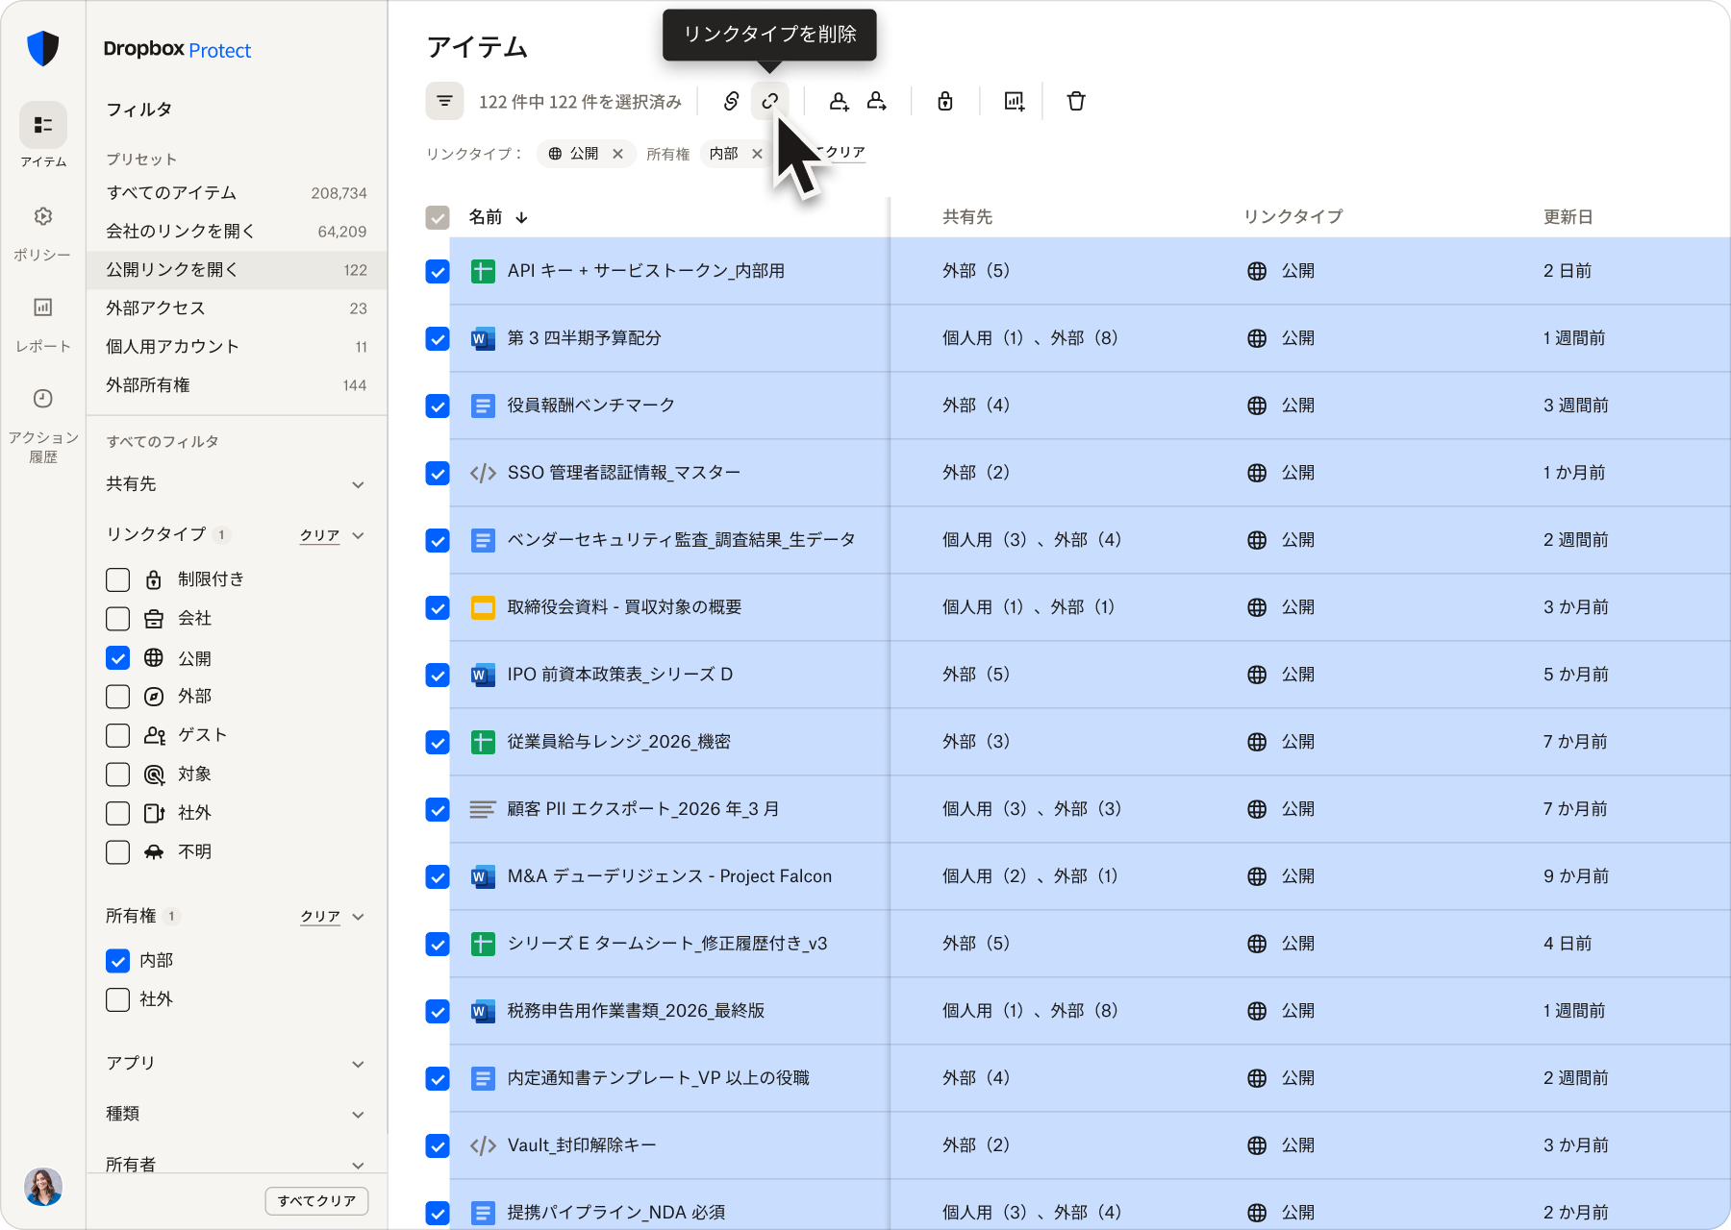
Task: Sort by the 共有先 column header
Action: point(966,217)
